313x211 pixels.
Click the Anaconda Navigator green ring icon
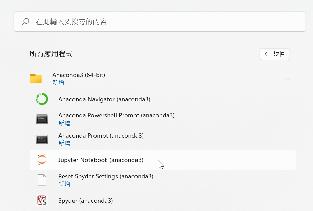click(x=42, y=99)
